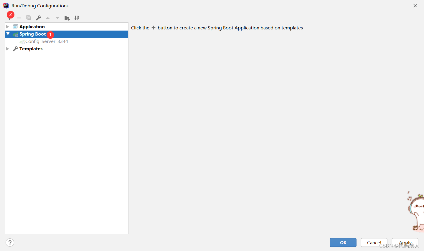Click the Templates wrench icon in the tree
The width and height of the screenshot is (424, 251).
point(15,49)
